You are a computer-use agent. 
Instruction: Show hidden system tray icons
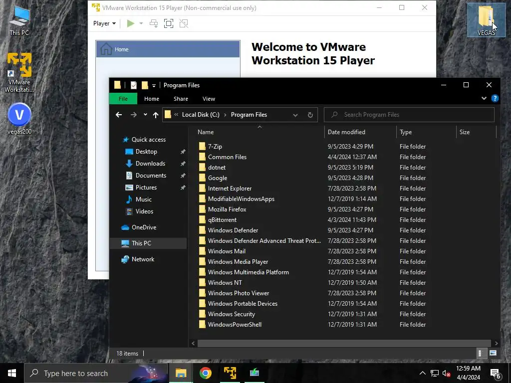tap(422, 373)
